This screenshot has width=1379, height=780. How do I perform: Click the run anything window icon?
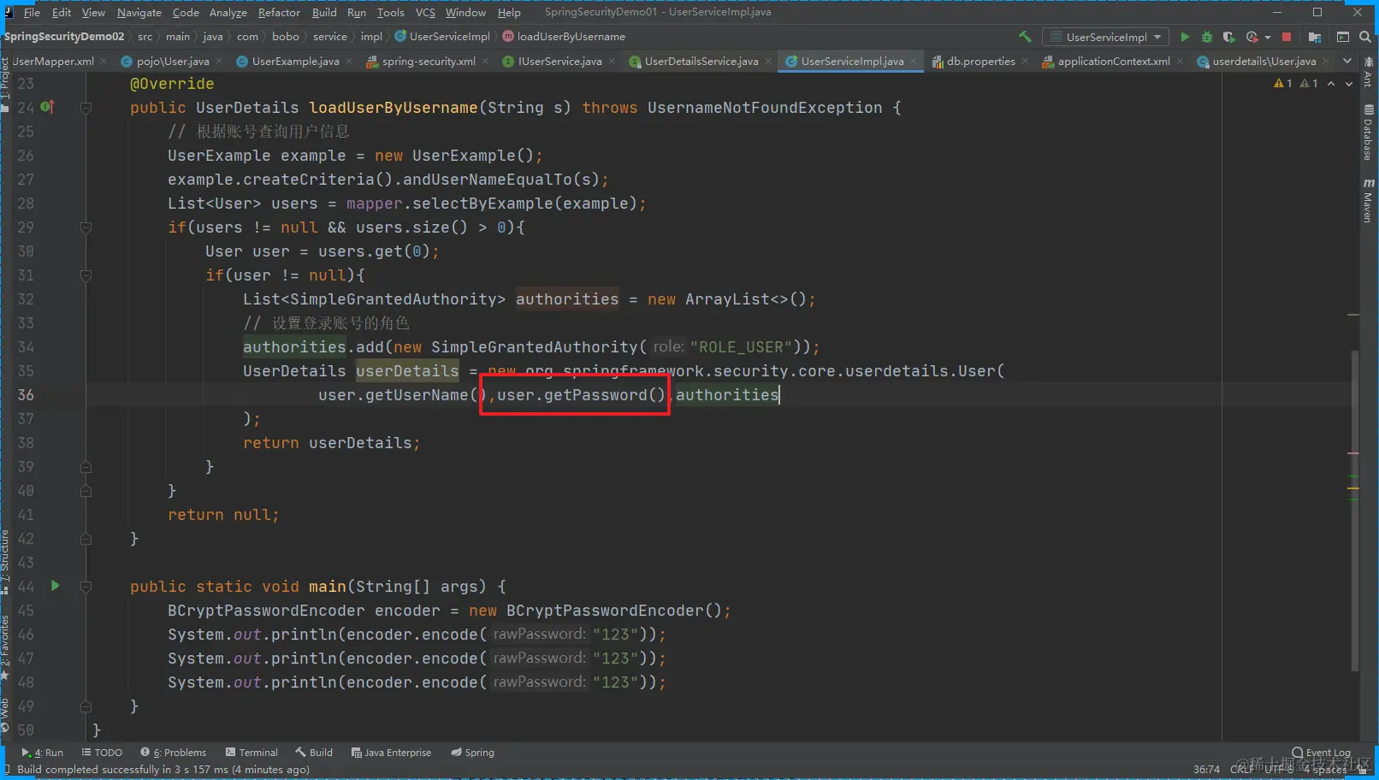coord(1343,37)
